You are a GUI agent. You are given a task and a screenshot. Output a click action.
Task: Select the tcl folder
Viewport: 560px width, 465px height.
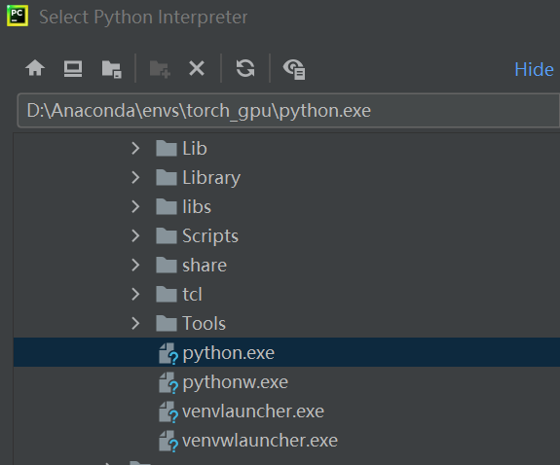tap(192, 295)
